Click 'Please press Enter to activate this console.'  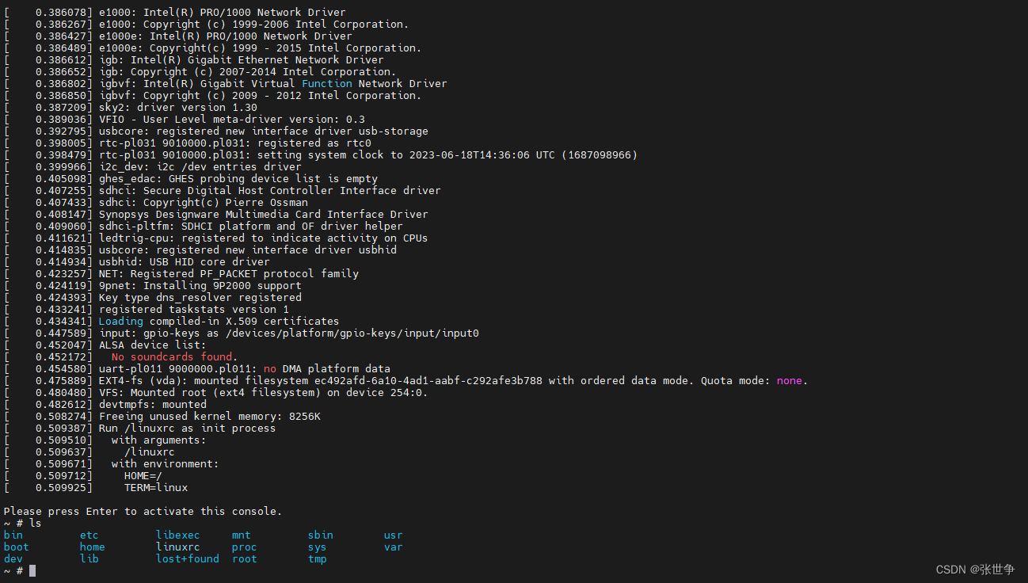click(143, 512)
